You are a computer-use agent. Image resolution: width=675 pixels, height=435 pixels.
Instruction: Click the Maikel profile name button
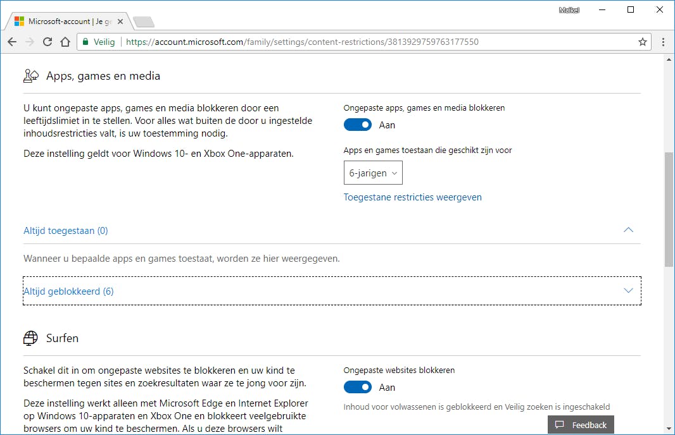[569, 10]
